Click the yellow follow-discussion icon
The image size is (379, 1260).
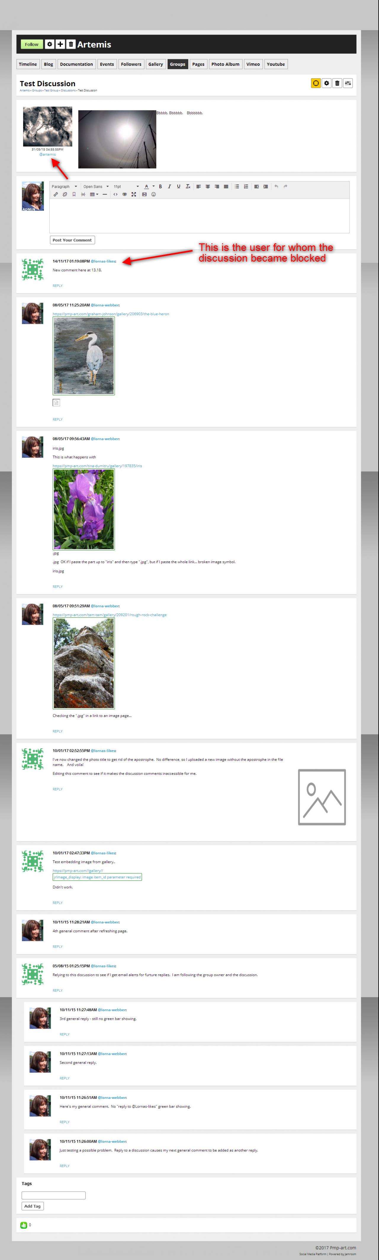pyautogui.click(x=316, y=83)
